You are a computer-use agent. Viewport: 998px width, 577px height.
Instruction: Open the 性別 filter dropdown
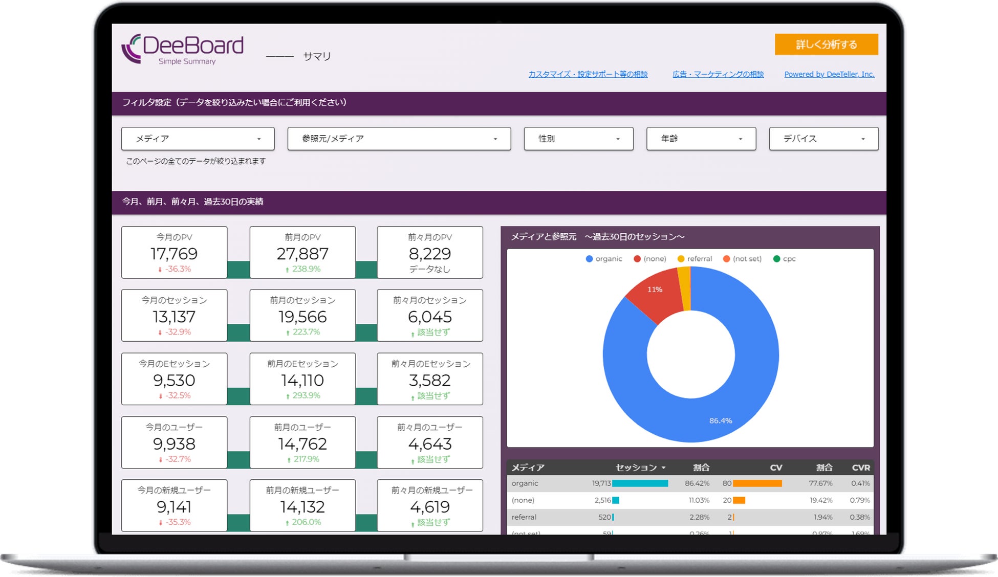[x=578, y=139]
